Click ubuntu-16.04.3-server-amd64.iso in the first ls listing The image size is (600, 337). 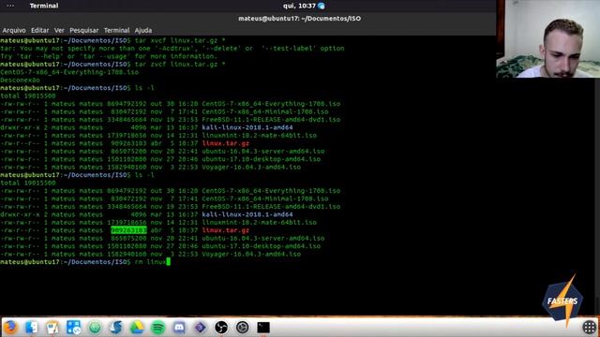point(263,152)
